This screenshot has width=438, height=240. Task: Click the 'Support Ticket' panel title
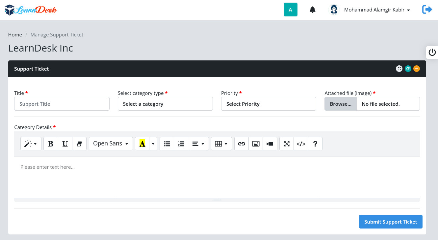(x=32, y=69)
